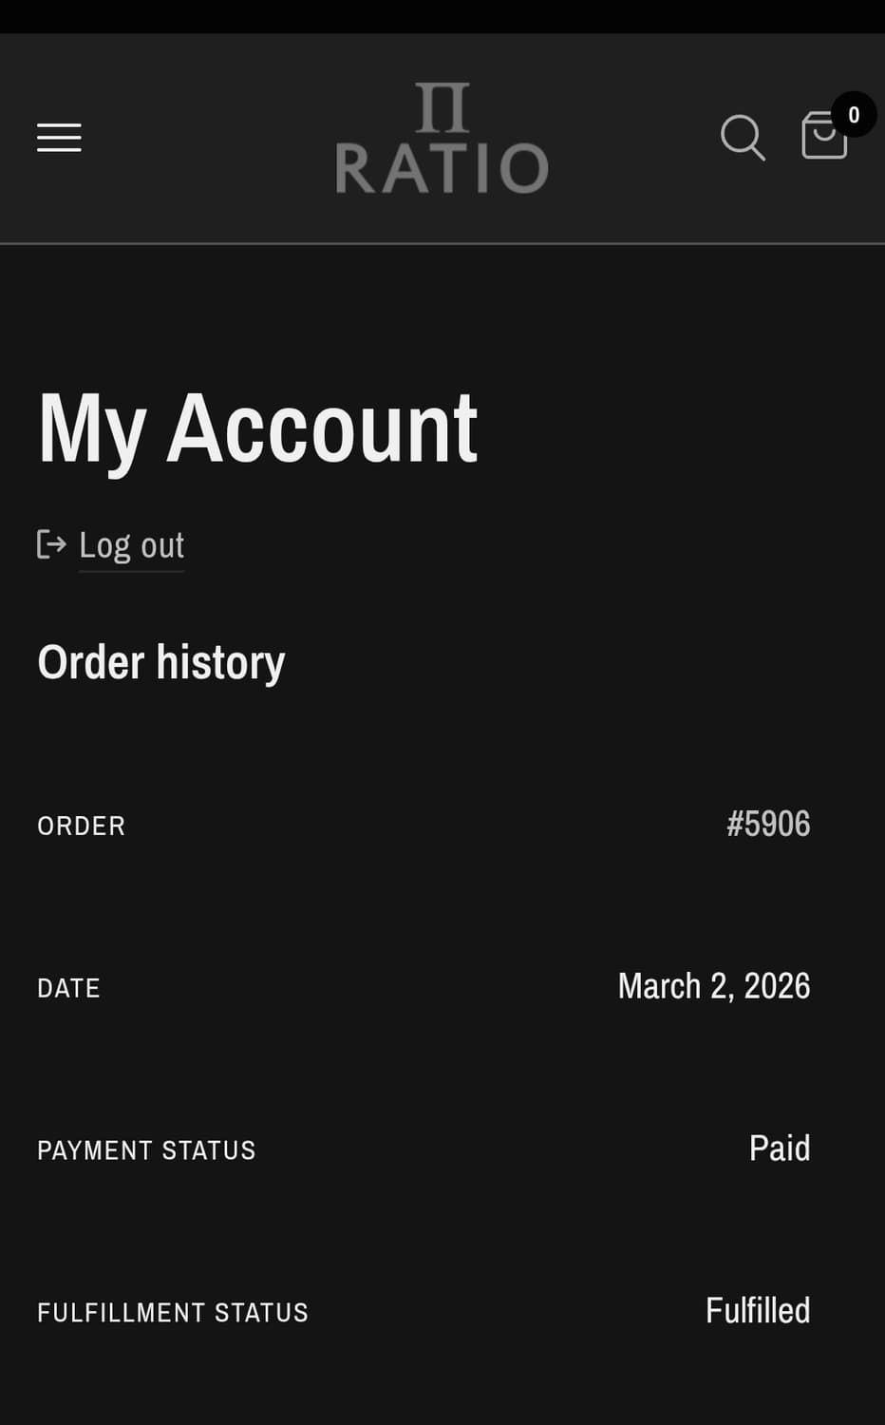The height and width of the screenshot is (1425, 885).
Task: Click the magnifying glass search icon
Action: [x=742, y=138]
